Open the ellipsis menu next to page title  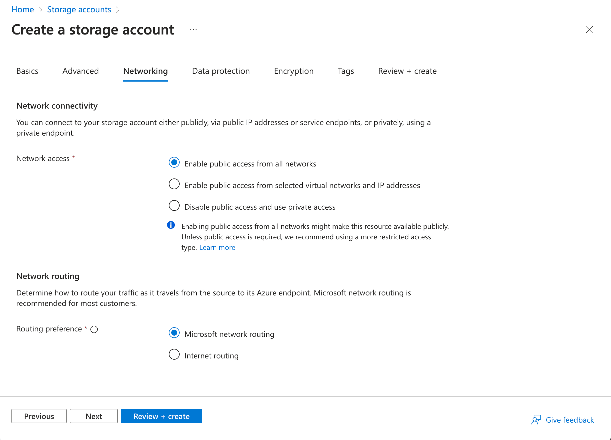[193, 29]
